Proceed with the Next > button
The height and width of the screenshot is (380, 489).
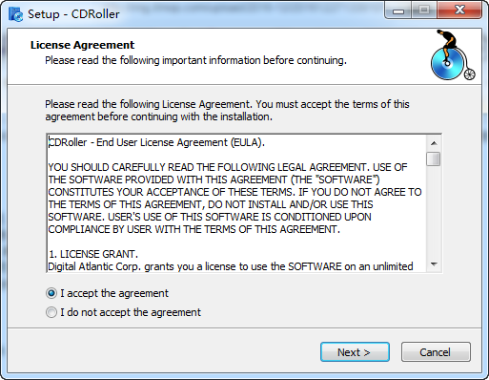coord(355,352)
